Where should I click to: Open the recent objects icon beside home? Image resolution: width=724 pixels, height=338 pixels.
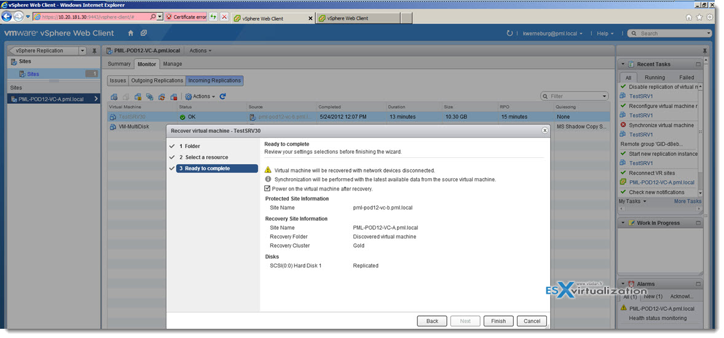pos(144,33)
